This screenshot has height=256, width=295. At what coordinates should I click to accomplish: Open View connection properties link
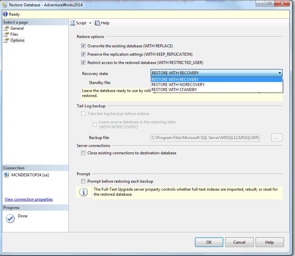click(x=29, y=199)
